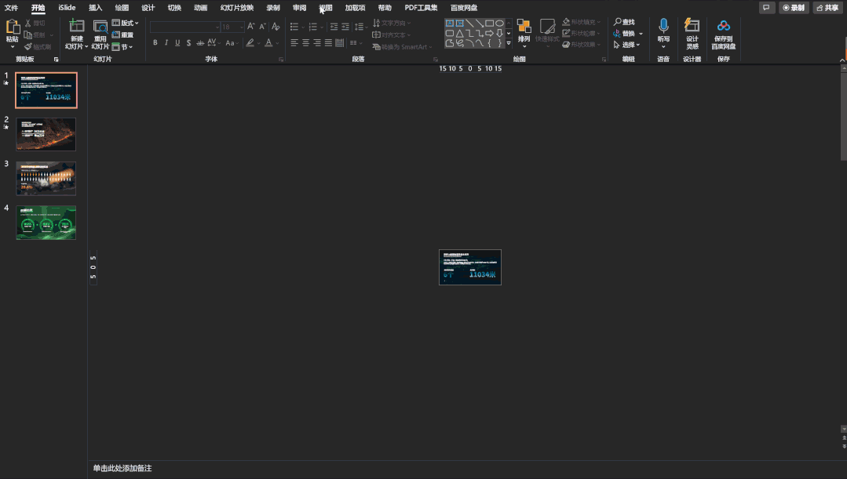The height and width of the screenshot is (479, 847).
Task: Click the 听写 dictate microphone icon
Action: (x=663, y=26)
